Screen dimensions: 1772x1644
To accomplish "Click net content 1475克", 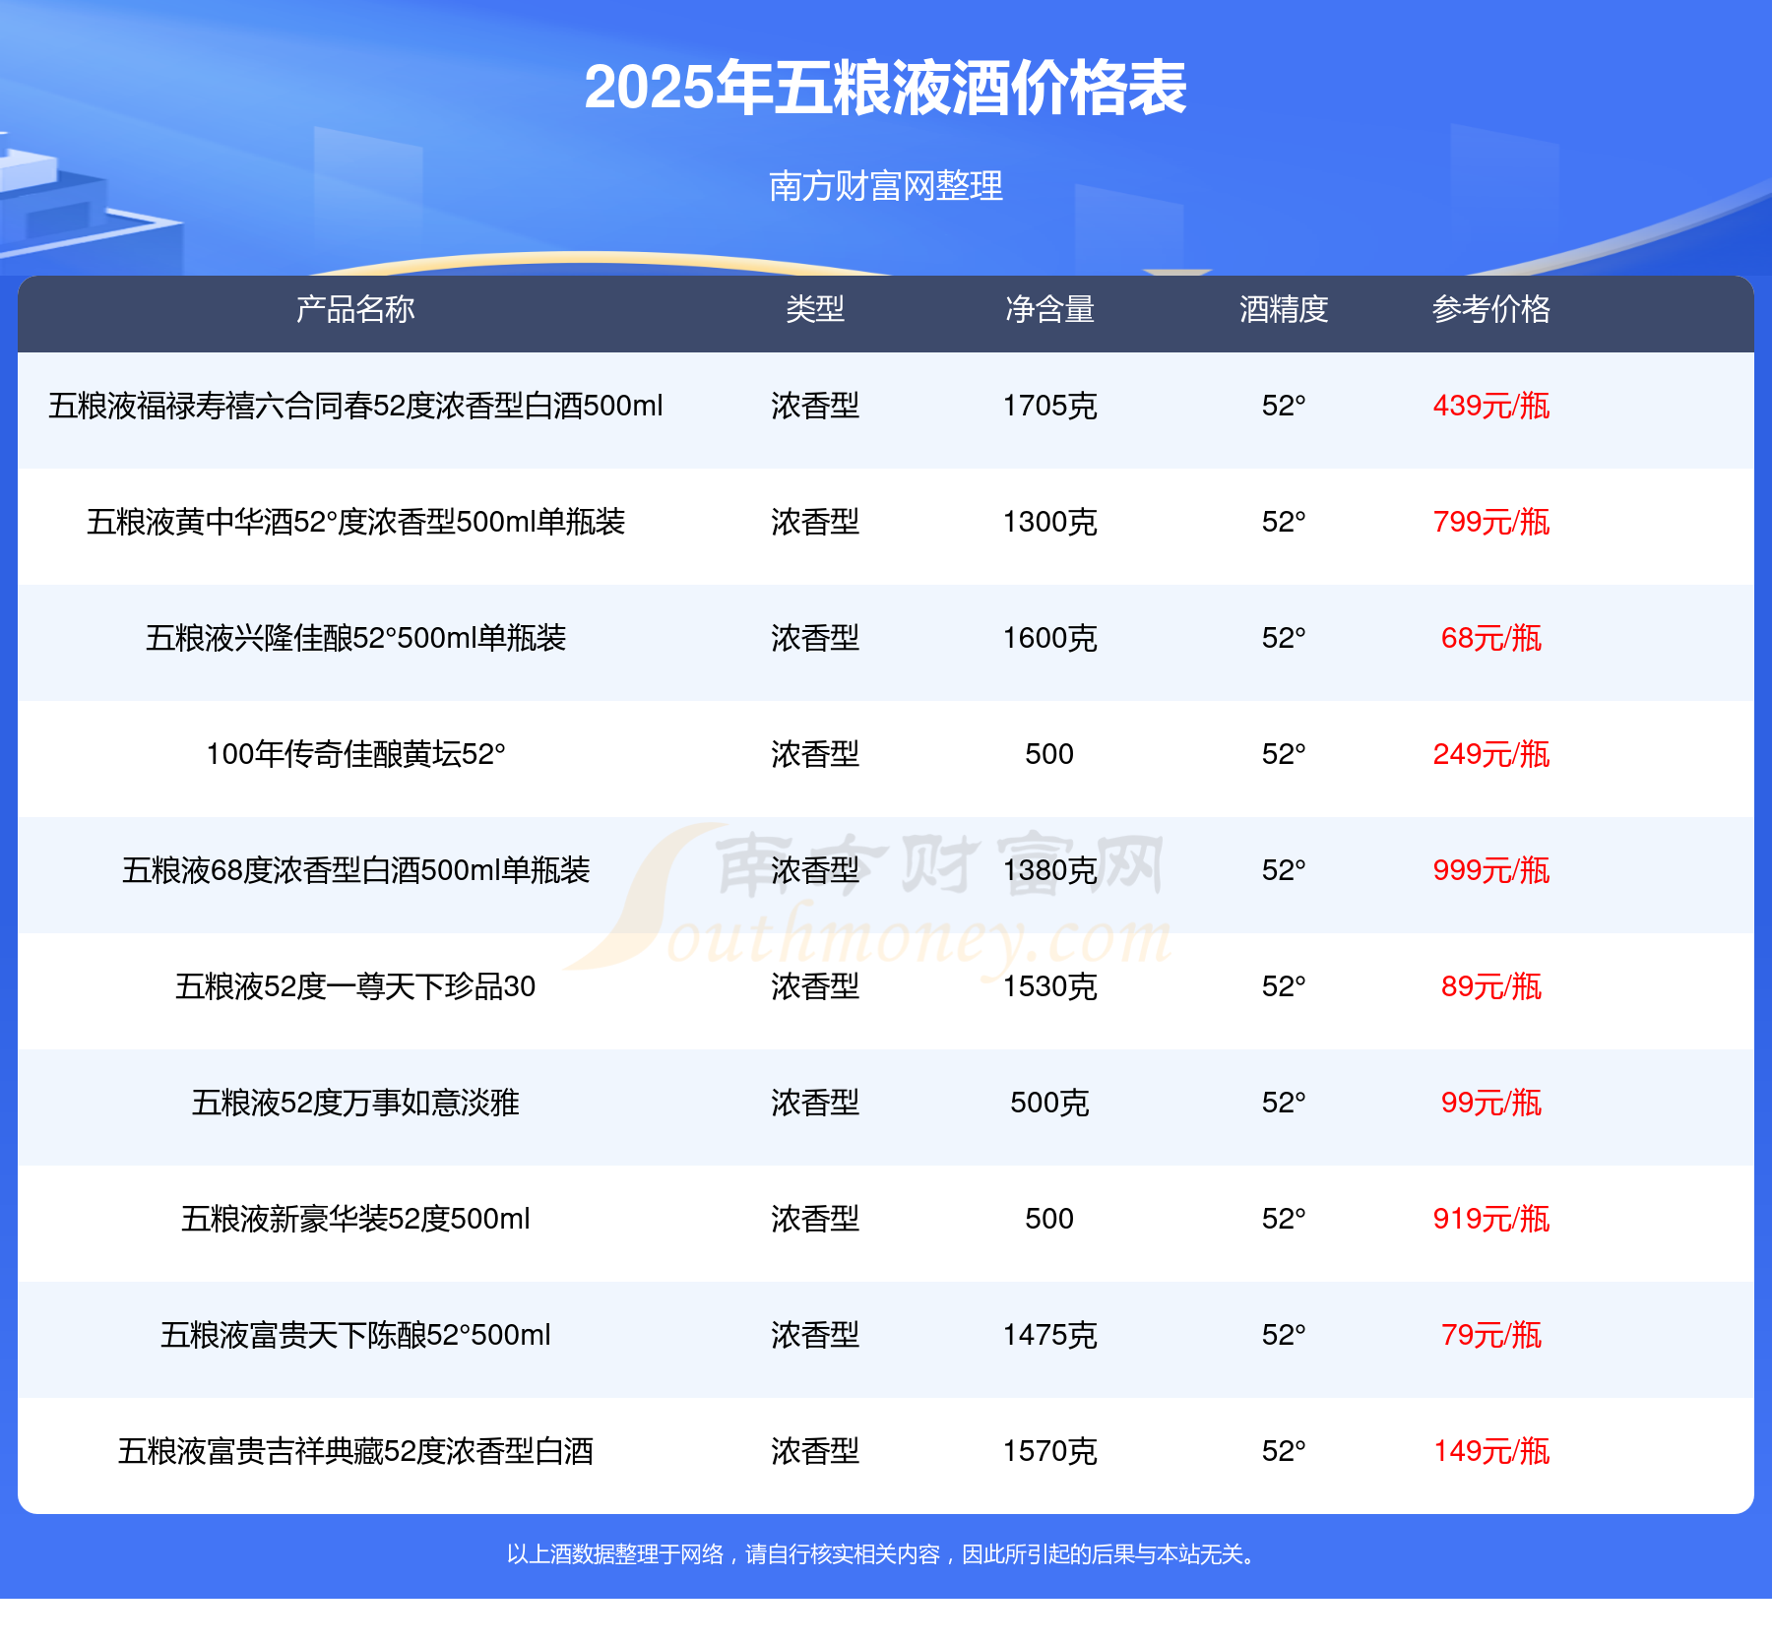I will [x=1049, y=1335].
